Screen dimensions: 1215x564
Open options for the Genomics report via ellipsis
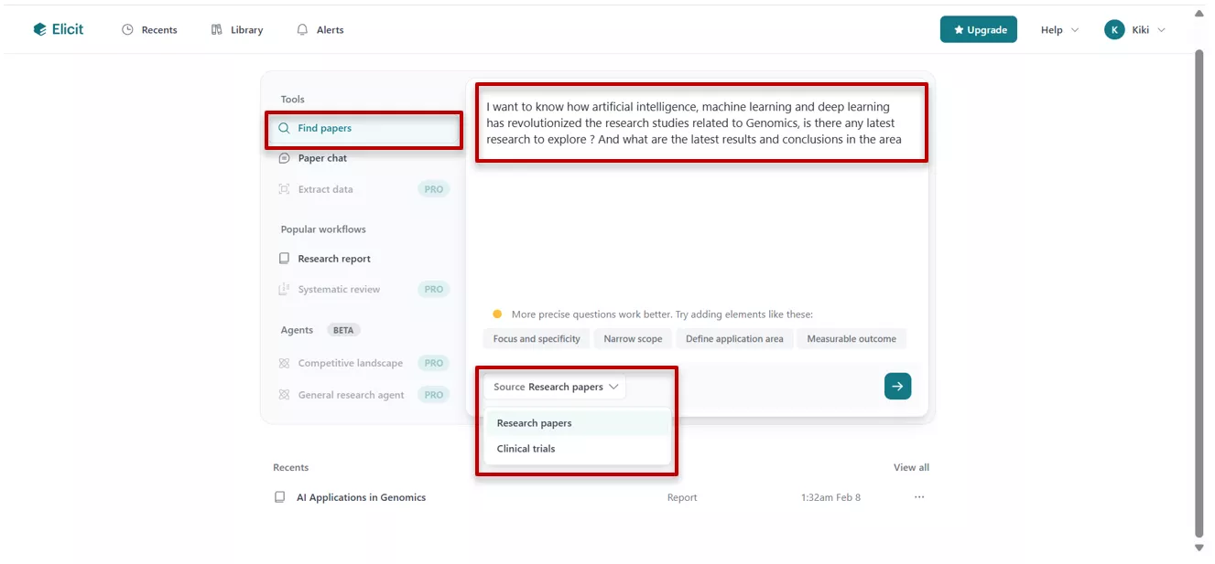(918, 496)
